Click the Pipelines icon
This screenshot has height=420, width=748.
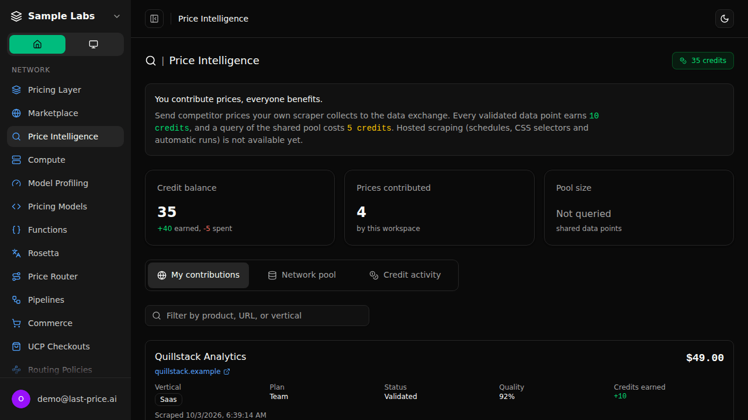tap(16, 300)
